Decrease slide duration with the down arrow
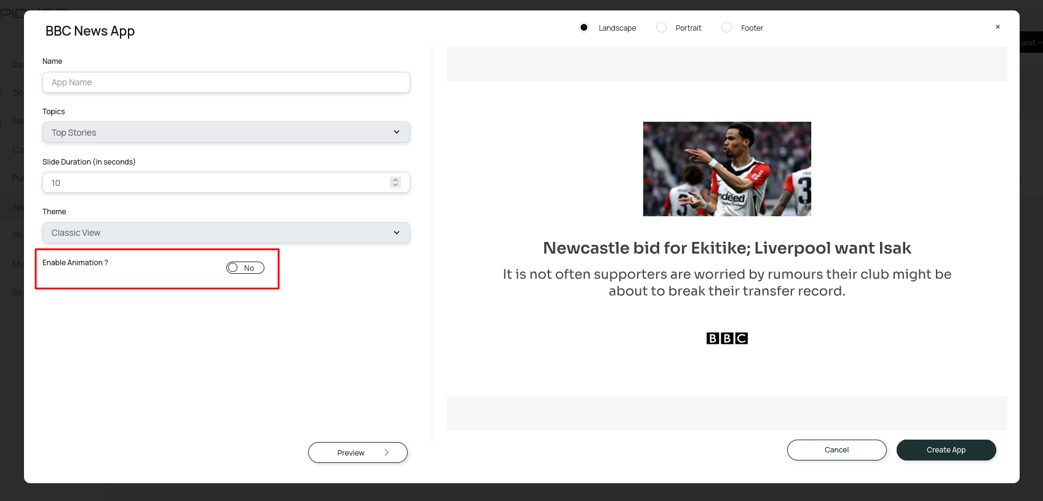 pos(395,185)
